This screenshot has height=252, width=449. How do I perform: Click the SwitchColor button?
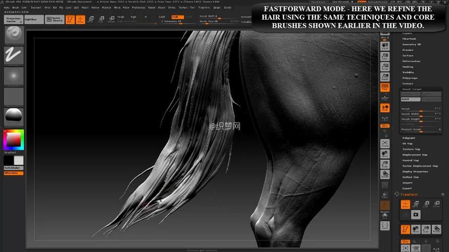point(14,168)
